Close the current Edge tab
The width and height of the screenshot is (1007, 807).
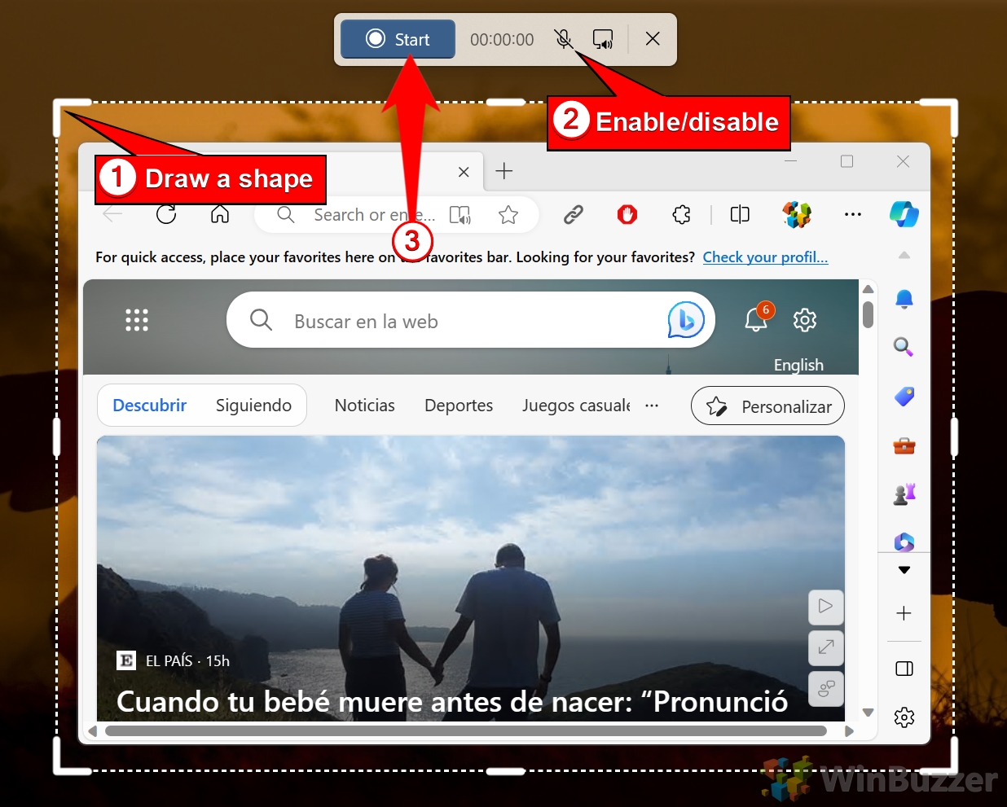(464, 172)
